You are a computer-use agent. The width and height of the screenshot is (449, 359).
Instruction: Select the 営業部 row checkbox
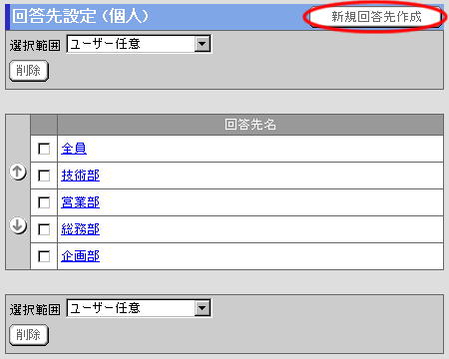pyautogui.click(x=44, y=202)
